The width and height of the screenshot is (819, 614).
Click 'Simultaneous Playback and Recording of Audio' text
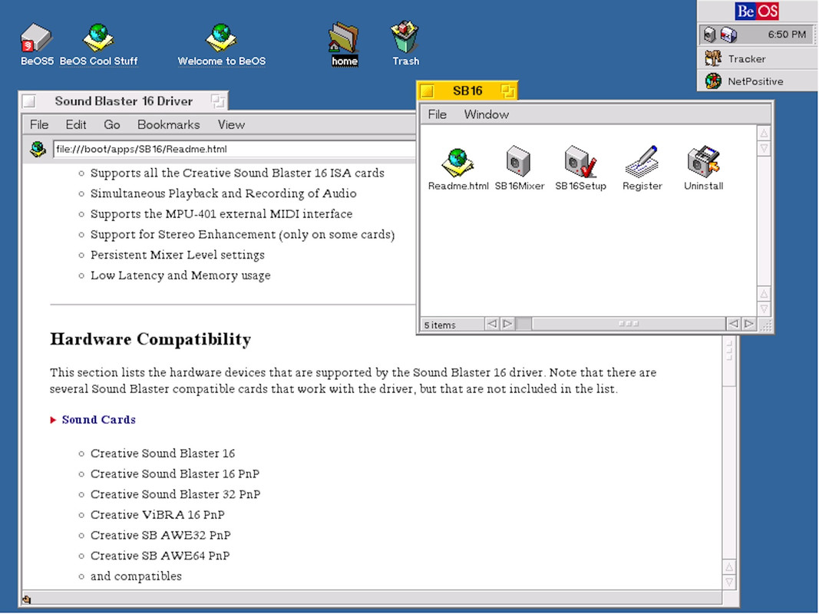pos(223,193)
